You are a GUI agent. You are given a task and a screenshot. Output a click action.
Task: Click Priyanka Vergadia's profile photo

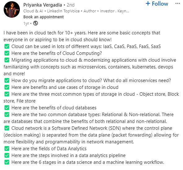click(12, 10)
